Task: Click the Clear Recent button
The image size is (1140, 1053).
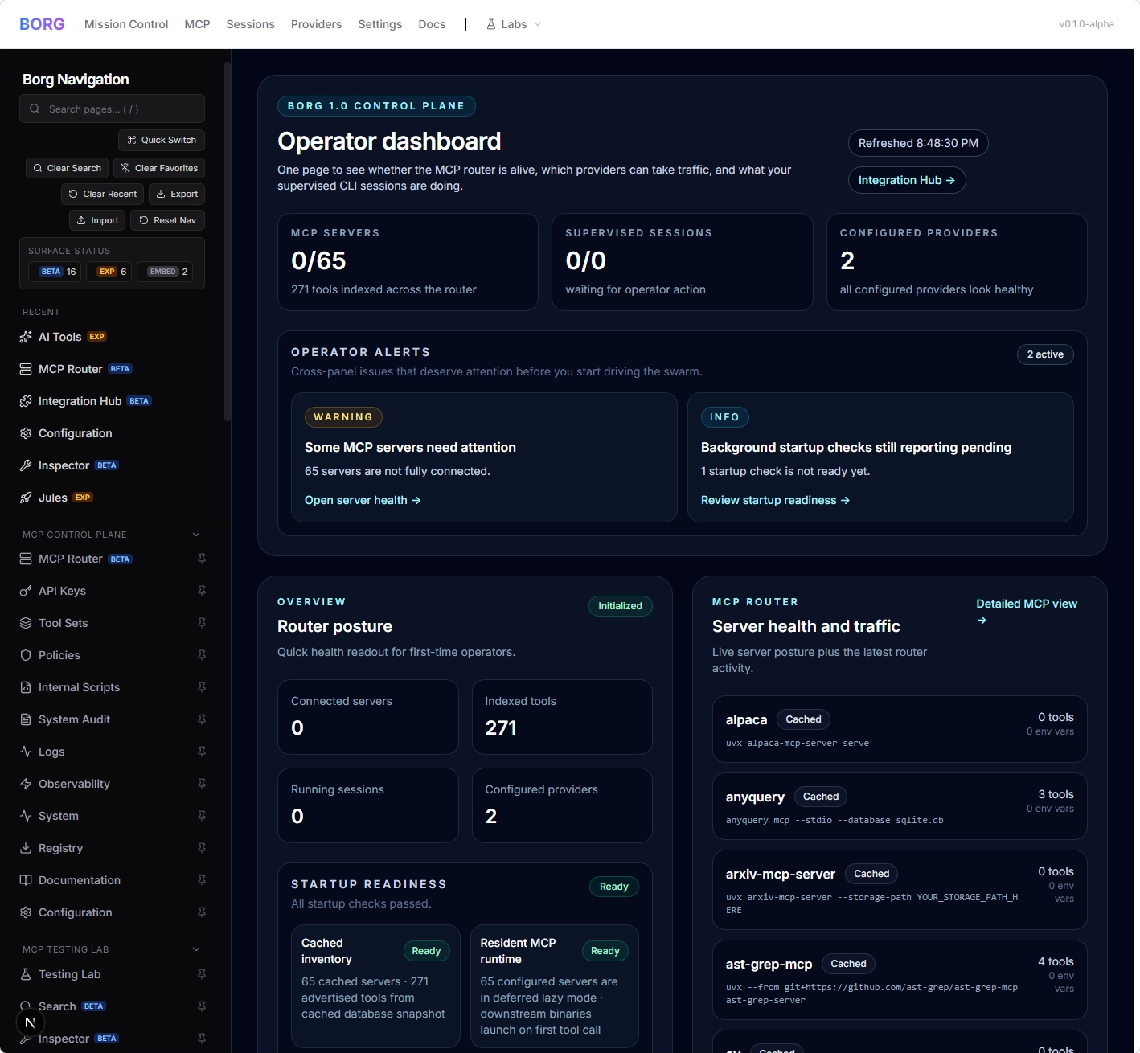Action: tap(102, 194)
